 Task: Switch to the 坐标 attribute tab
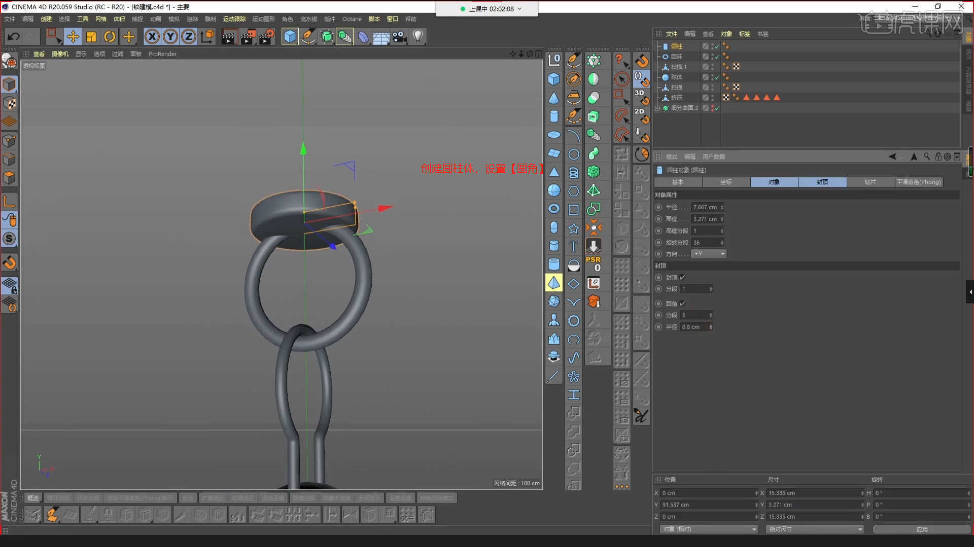pos(726,182)
